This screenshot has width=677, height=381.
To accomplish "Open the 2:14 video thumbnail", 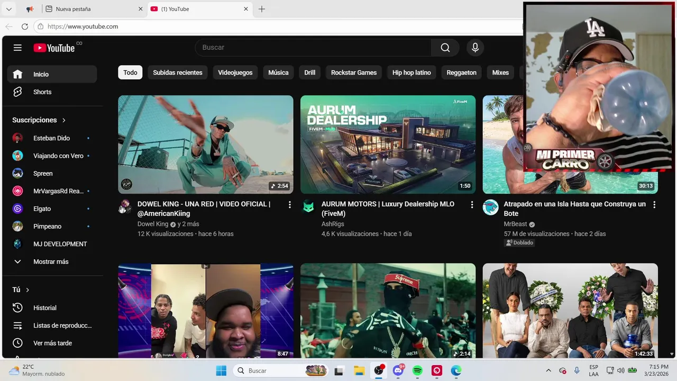I will [388, 311].
